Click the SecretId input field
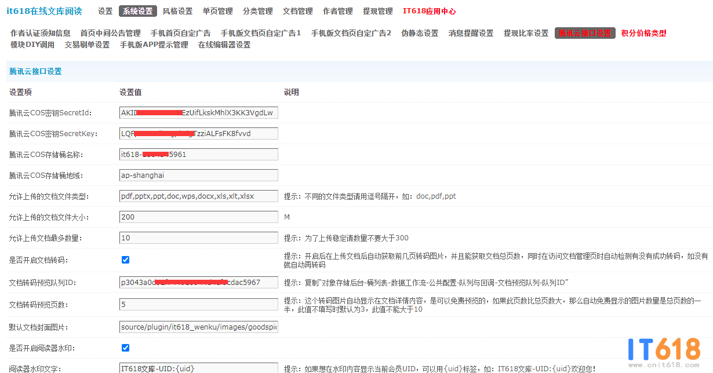 pos(198,112)
